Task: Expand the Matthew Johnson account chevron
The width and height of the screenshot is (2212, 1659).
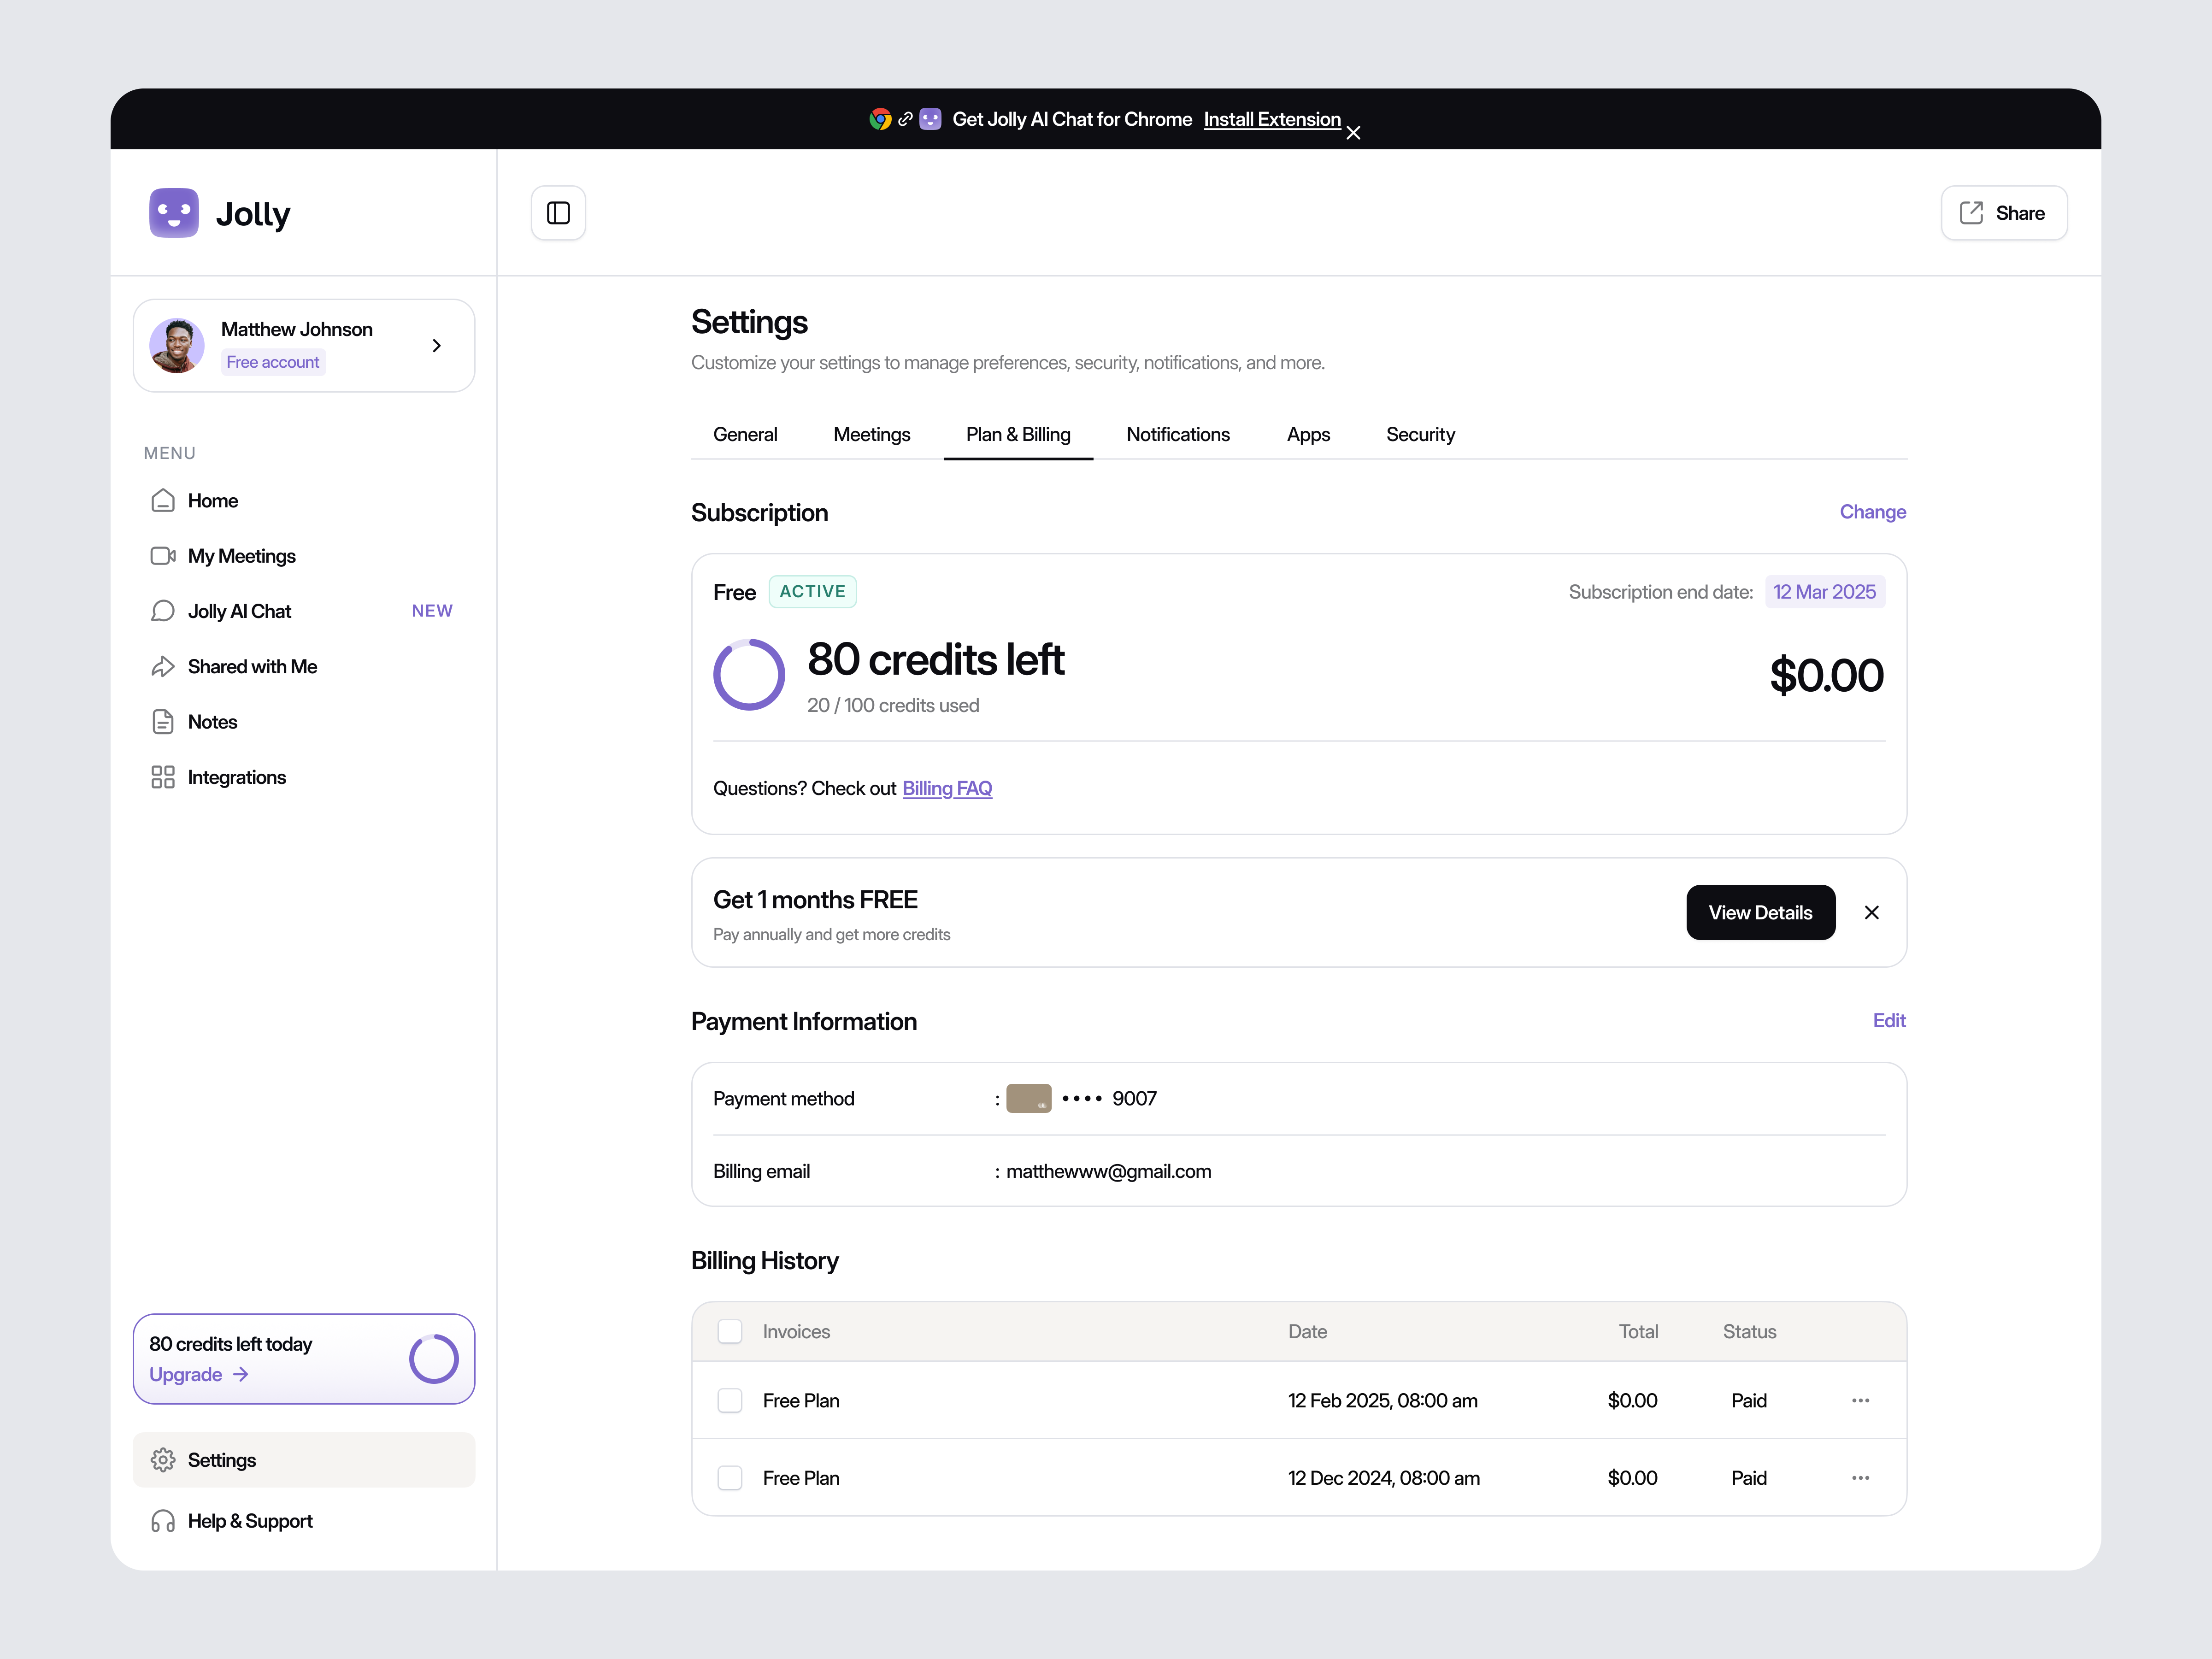Action: (x=436, y=345)
